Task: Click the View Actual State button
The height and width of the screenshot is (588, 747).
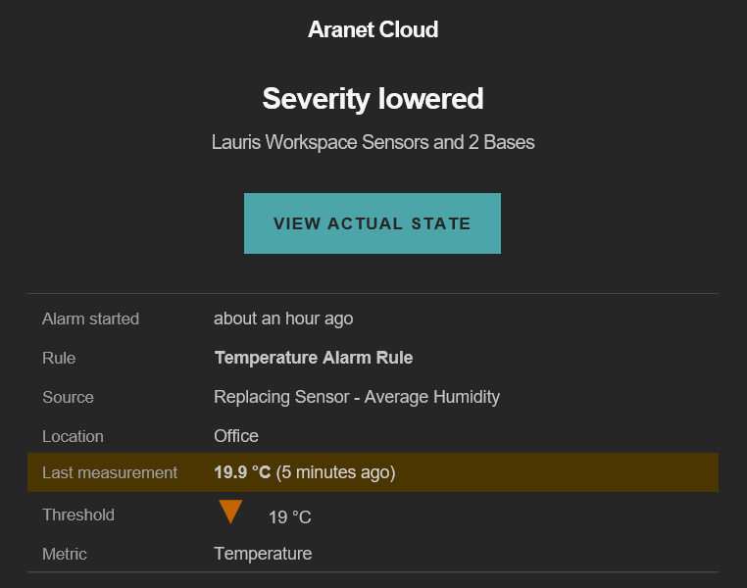Action: (x=373, y=223)
